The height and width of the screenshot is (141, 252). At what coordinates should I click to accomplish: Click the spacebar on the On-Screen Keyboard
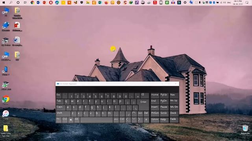(x=96, y=120)
